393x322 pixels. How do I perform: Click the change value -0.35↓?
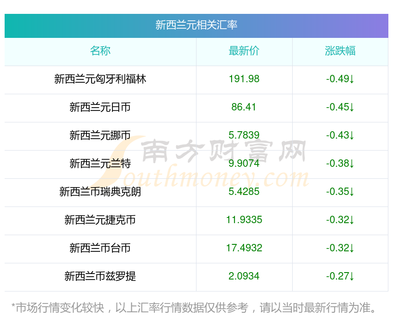click(x=340, y=192)
